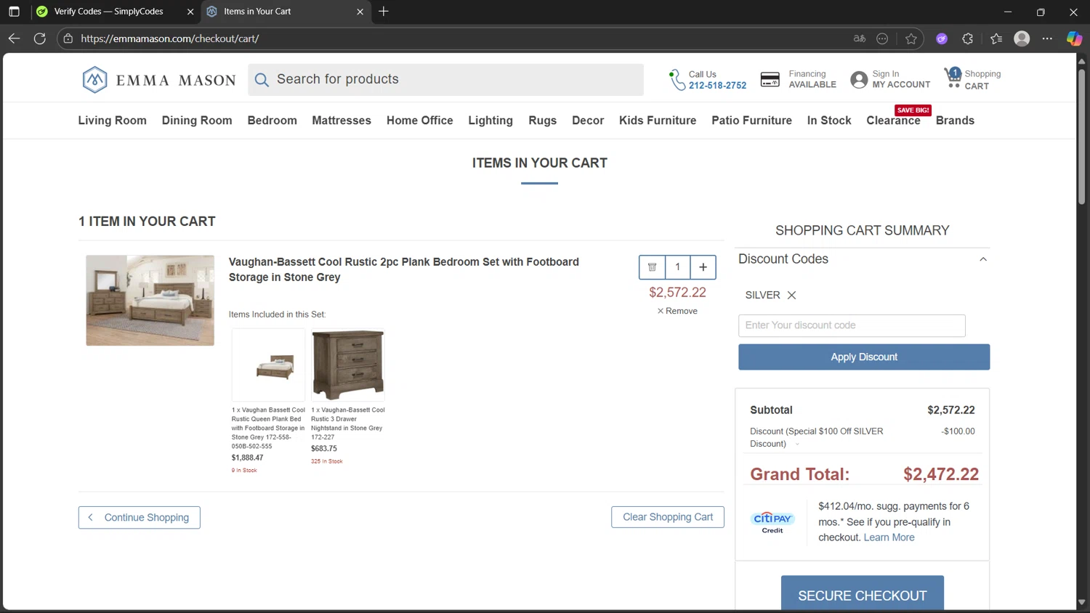Click the search magnifier icon

pos(262,80)
